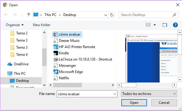Open the Todos los archivos filter

click(149, 94)
